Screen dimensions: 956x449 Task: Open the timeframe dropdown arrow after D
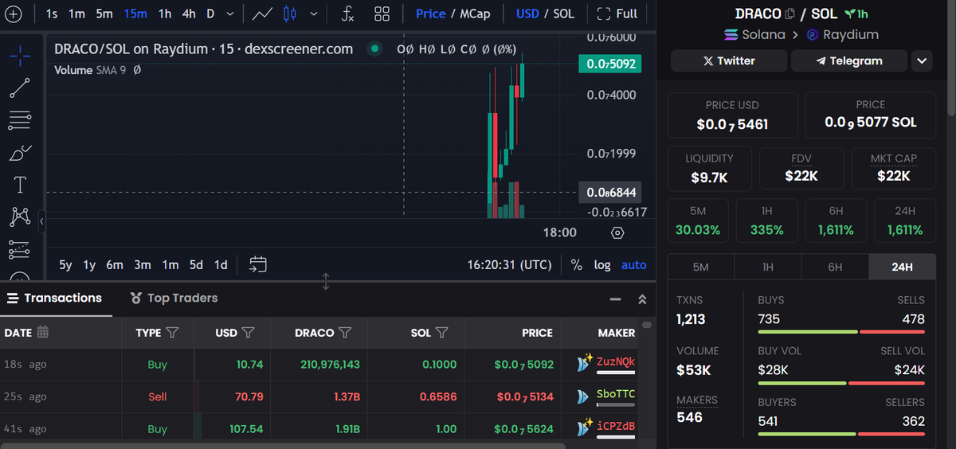point(230,14)
